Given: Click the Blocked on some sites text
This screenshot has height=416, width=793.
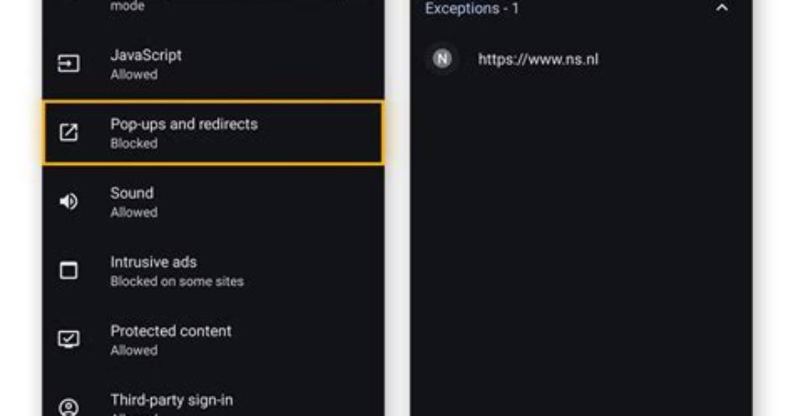Looking at the screenshot, I should pos(177,282).
